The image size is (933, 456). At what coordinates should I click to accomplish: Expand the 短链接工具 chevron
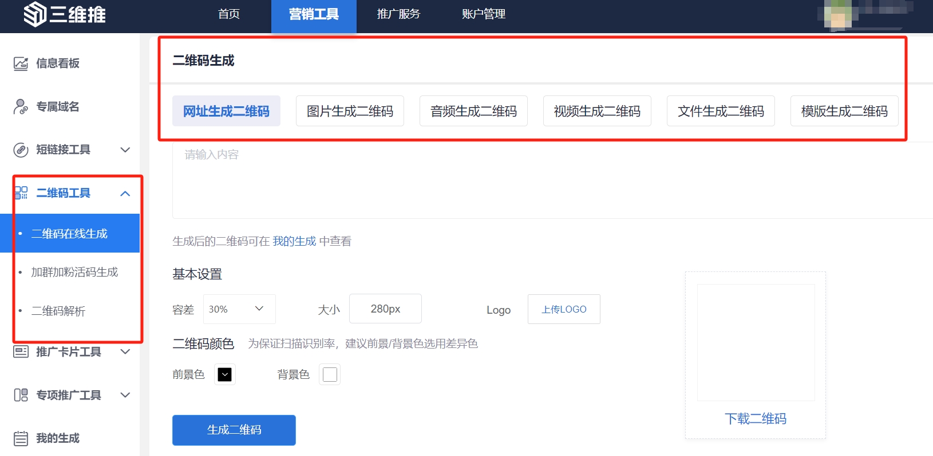[125, 150]
